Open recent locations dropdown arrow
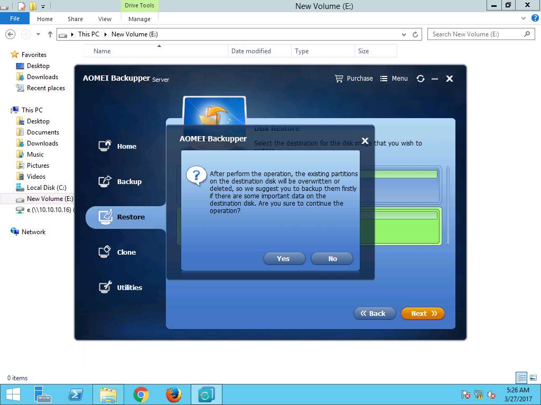 38,34
